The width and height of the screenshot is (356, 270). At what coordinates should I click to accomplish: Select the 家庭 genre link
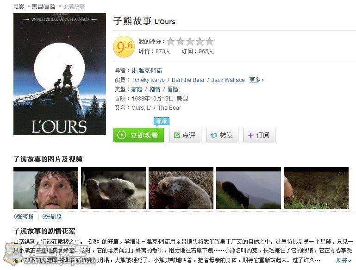pyautogui.click(x=137, y=89)
